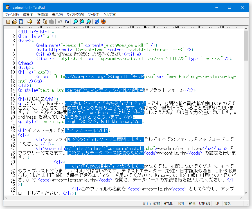The image size is (252, 209).
Task: Click the ruler marker at column 57
Action: 145,27
